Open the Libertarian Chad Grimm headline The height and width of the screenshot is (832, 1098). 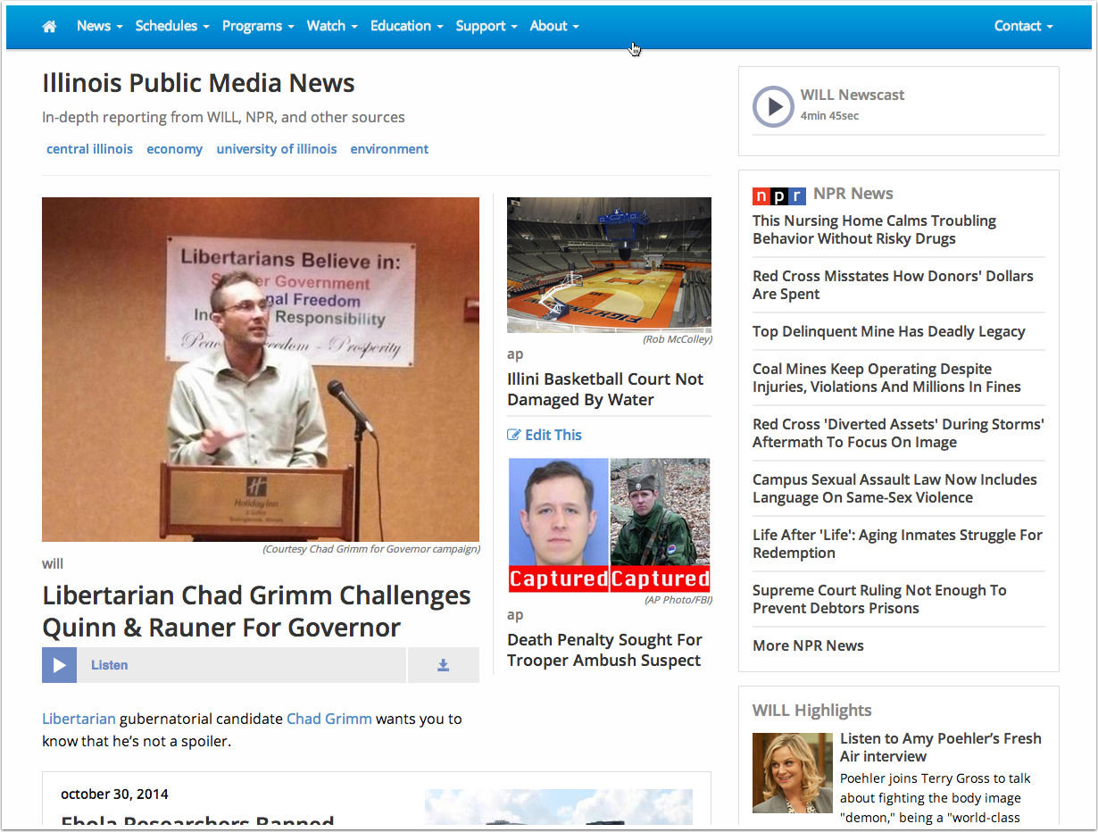(256, 612)
